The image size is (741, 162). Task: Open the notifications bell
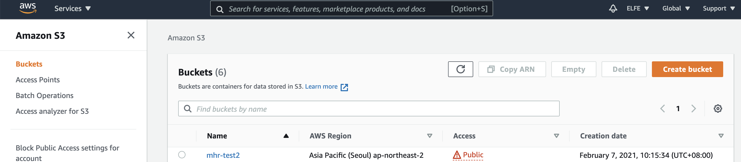613,8
